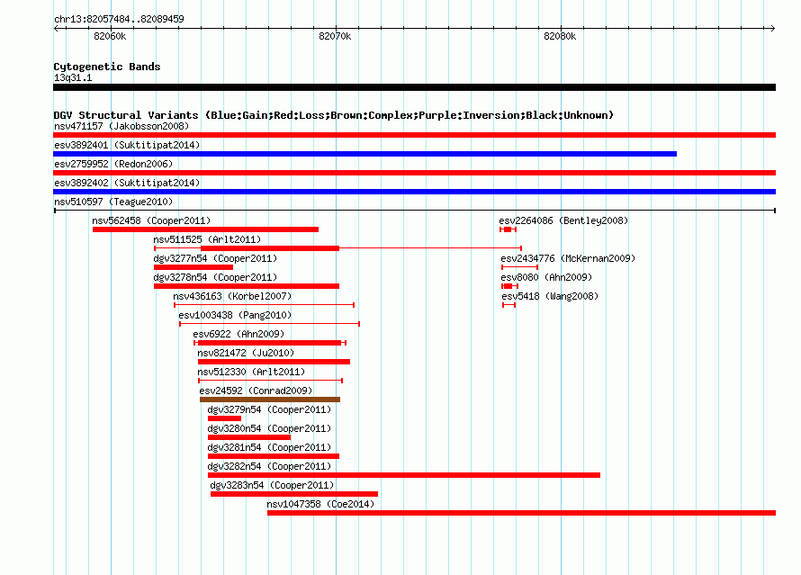Click esv24592 (Conrad2009) label
The width and height of the screenshot is (801, 575).
pyautogui.click(x=256, y=391)
